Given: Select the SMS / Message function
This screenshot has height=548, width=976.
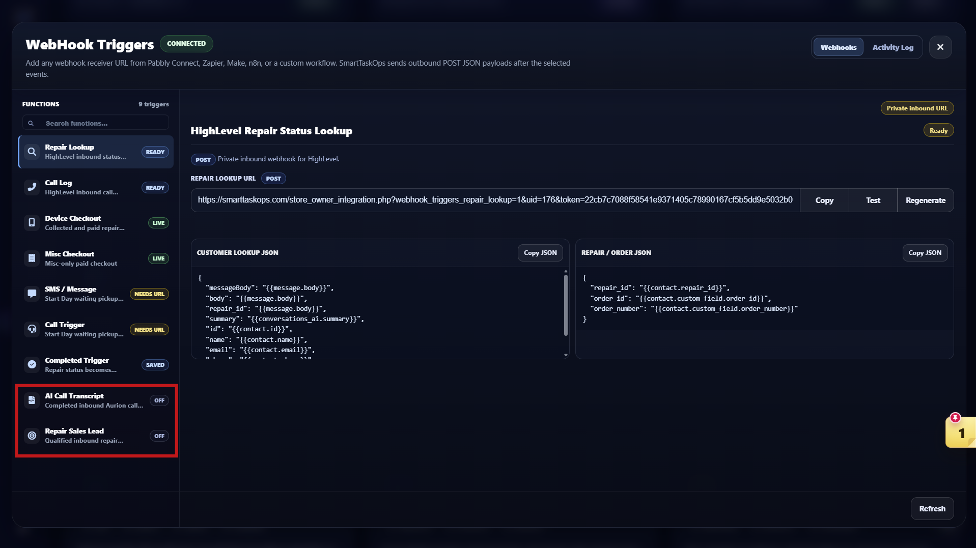Looking at the screenshot, I should pos(96,294).
